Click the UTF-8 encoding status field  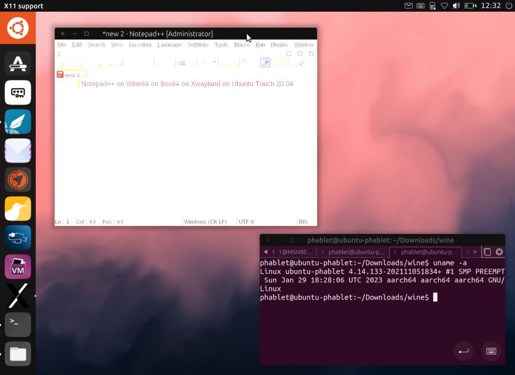point(246,222)
